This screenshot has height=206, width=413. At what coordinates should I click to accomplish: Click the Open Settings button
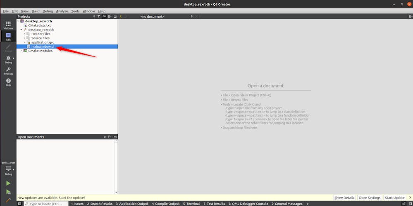370,198
